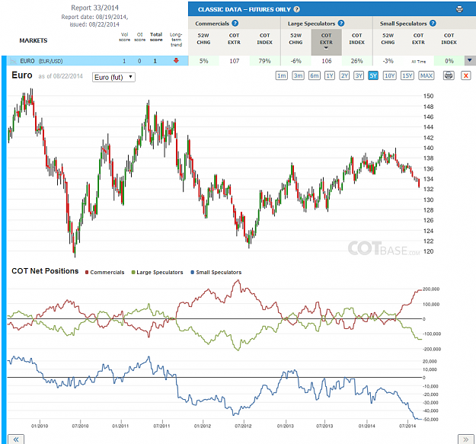476x444 pixels.
Task: Go to next page with right double-arrow
Action: tap(465, 439)
